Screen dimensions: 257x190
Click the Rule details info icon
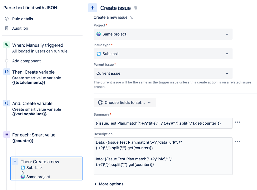pos(7,19)
